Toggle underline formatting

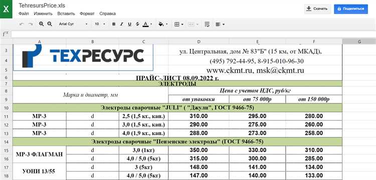[x=129, y=24]
